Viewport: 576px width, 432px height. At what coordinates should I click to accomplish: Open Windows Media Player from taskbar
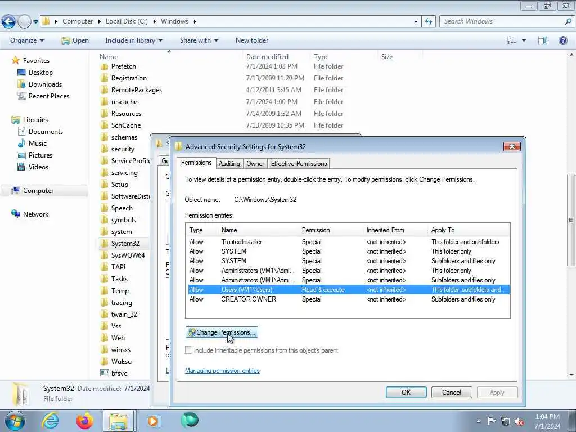tap(153, 421)
